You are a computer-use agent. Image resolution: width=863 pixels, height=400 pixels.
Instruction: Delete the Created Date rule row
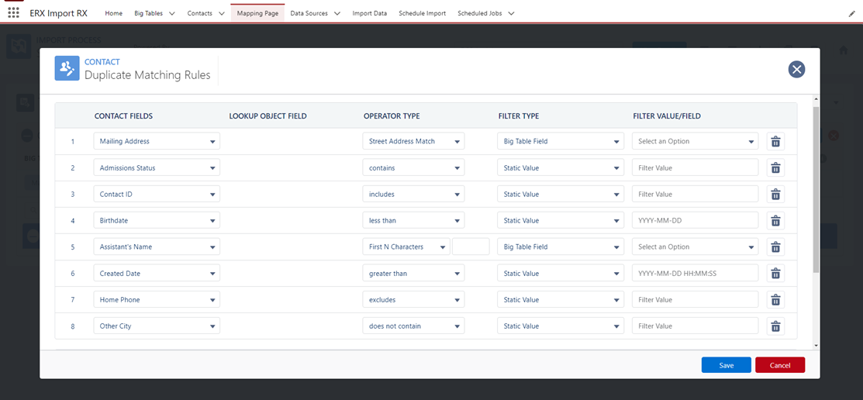coord(775,273)
